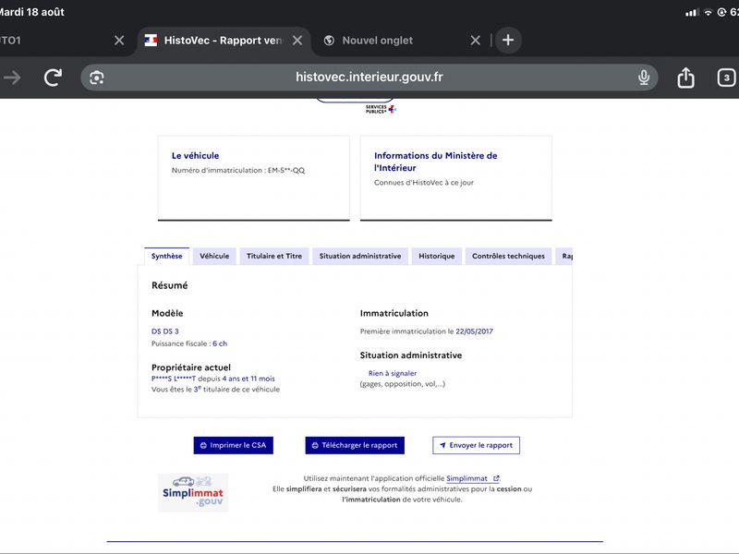This screenshot has width=739, height=554.
Task: Click Informations du Ministère de l'Intérieur card
Action: 456,177
